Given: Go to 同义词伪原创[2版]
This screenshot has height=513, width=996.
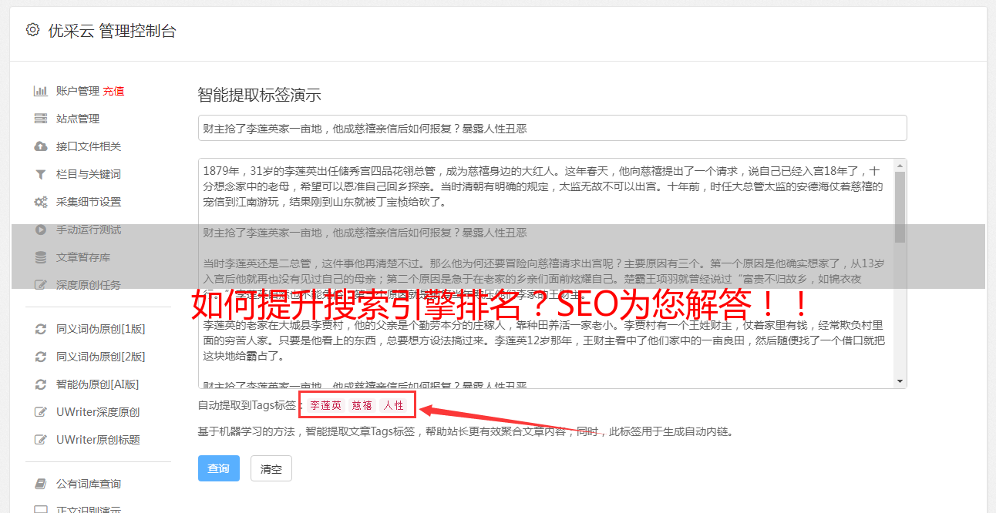Looking at the screenshot, I should tap(100, 357).
